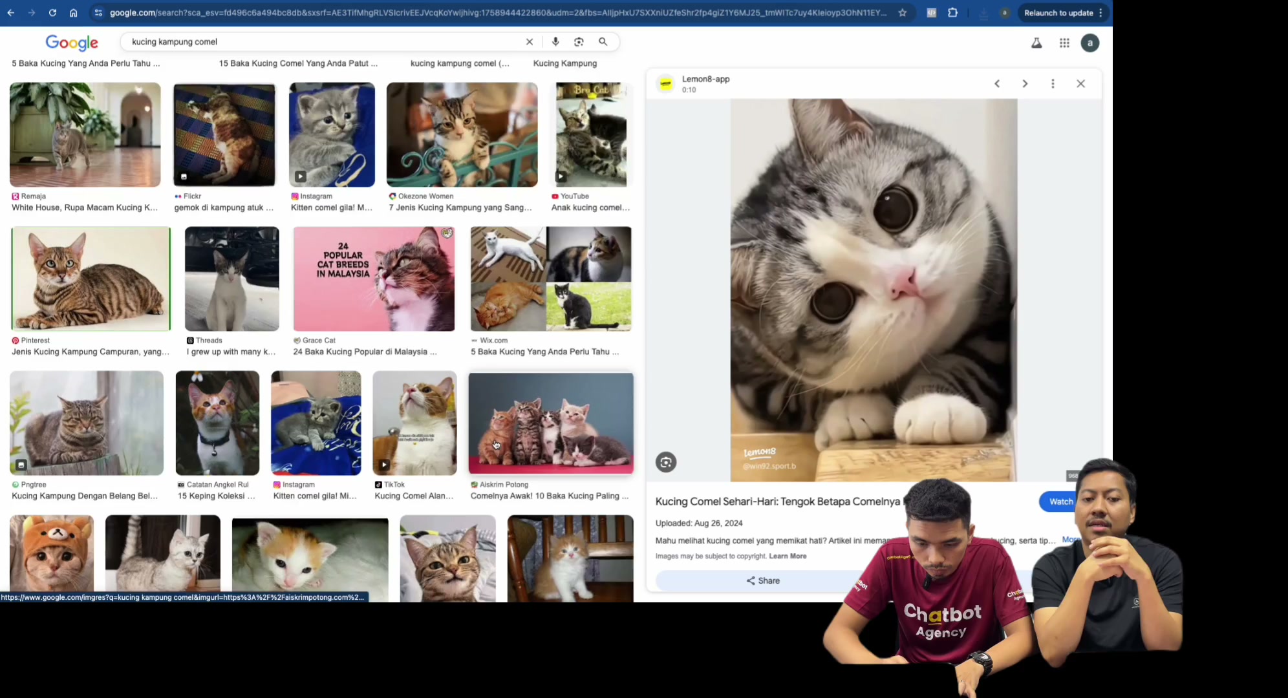The width and height of the screenshot is (1288, 698).
Task: Open Search Labs flask icon
Action: [x=1036, y=43]
